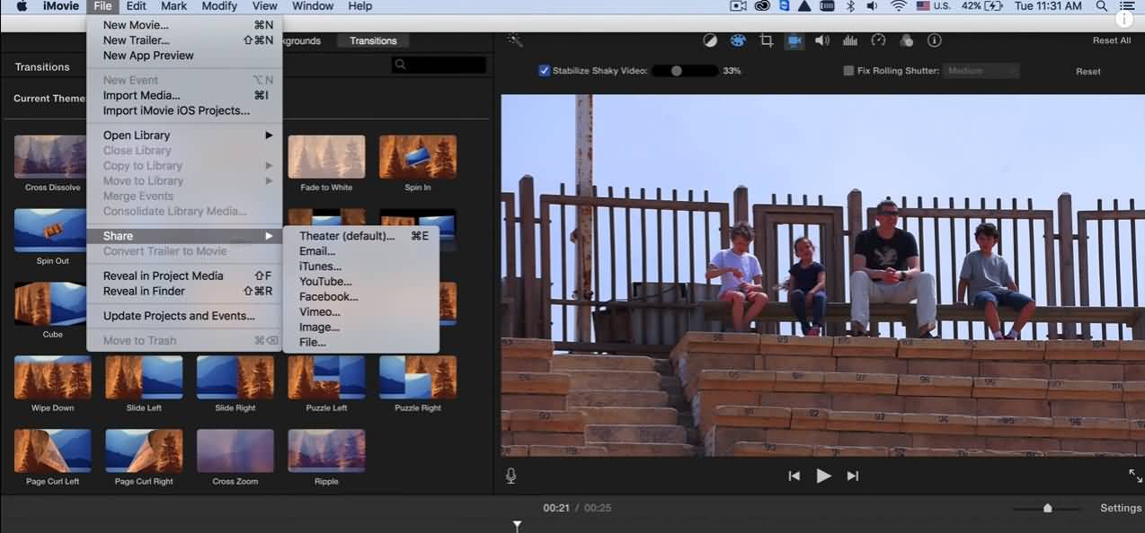This screenshot has width=1145, height=533.
Task: Enable the Fix Rolling Shutter checkbox
Action: pyautogui.click(x=848, y=71)
